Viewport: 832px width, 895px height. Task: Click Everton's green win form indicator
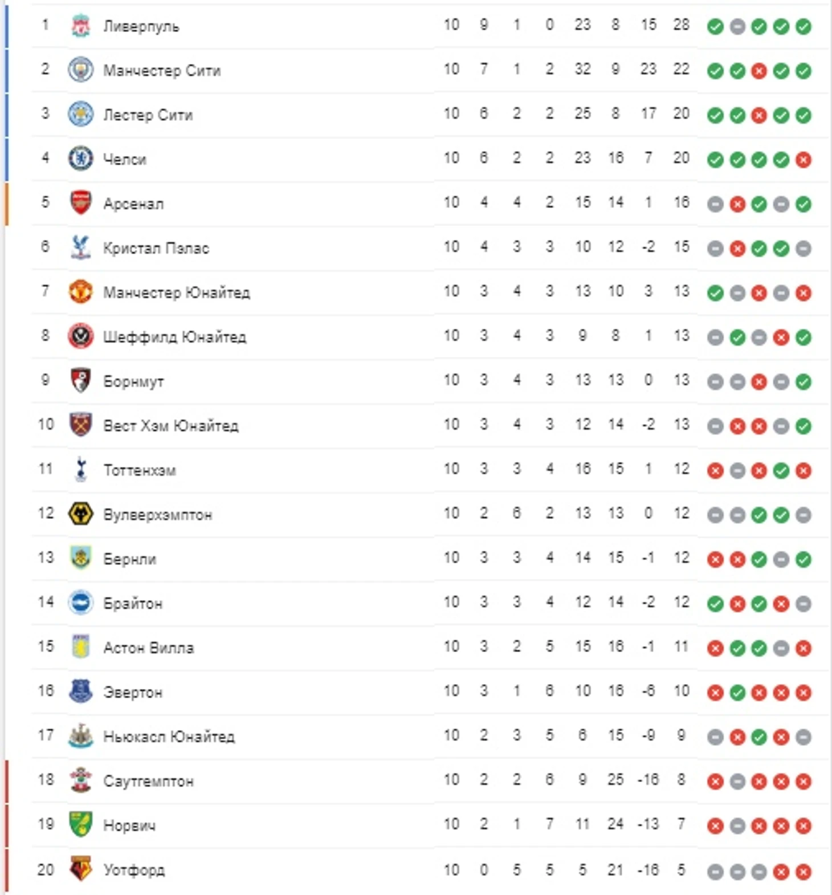[737, 693]
